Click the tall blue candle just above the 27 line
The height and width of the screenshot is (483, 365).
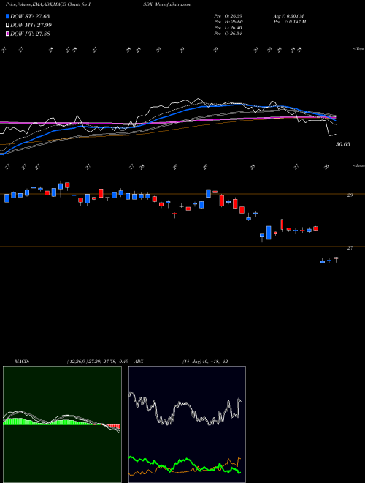[x=269, y=233]
